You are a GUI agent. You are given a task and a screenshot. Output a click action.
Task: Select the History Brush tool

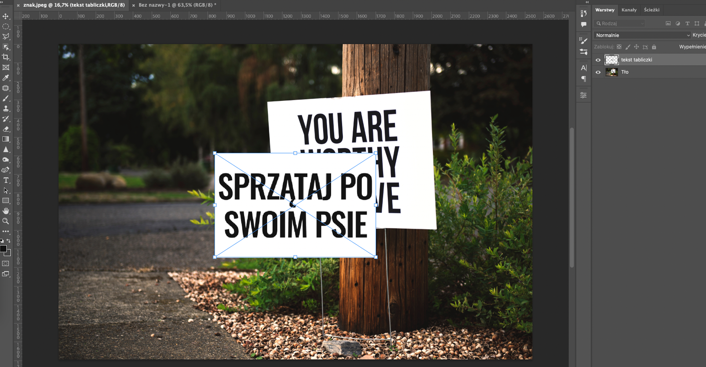click(x=6, y=119)
